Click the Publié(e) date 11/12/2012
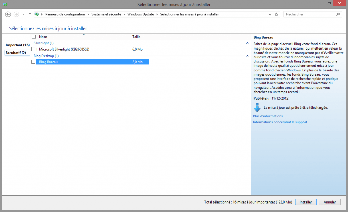Viewport: 348px width, 212px height. coord(280,99)
